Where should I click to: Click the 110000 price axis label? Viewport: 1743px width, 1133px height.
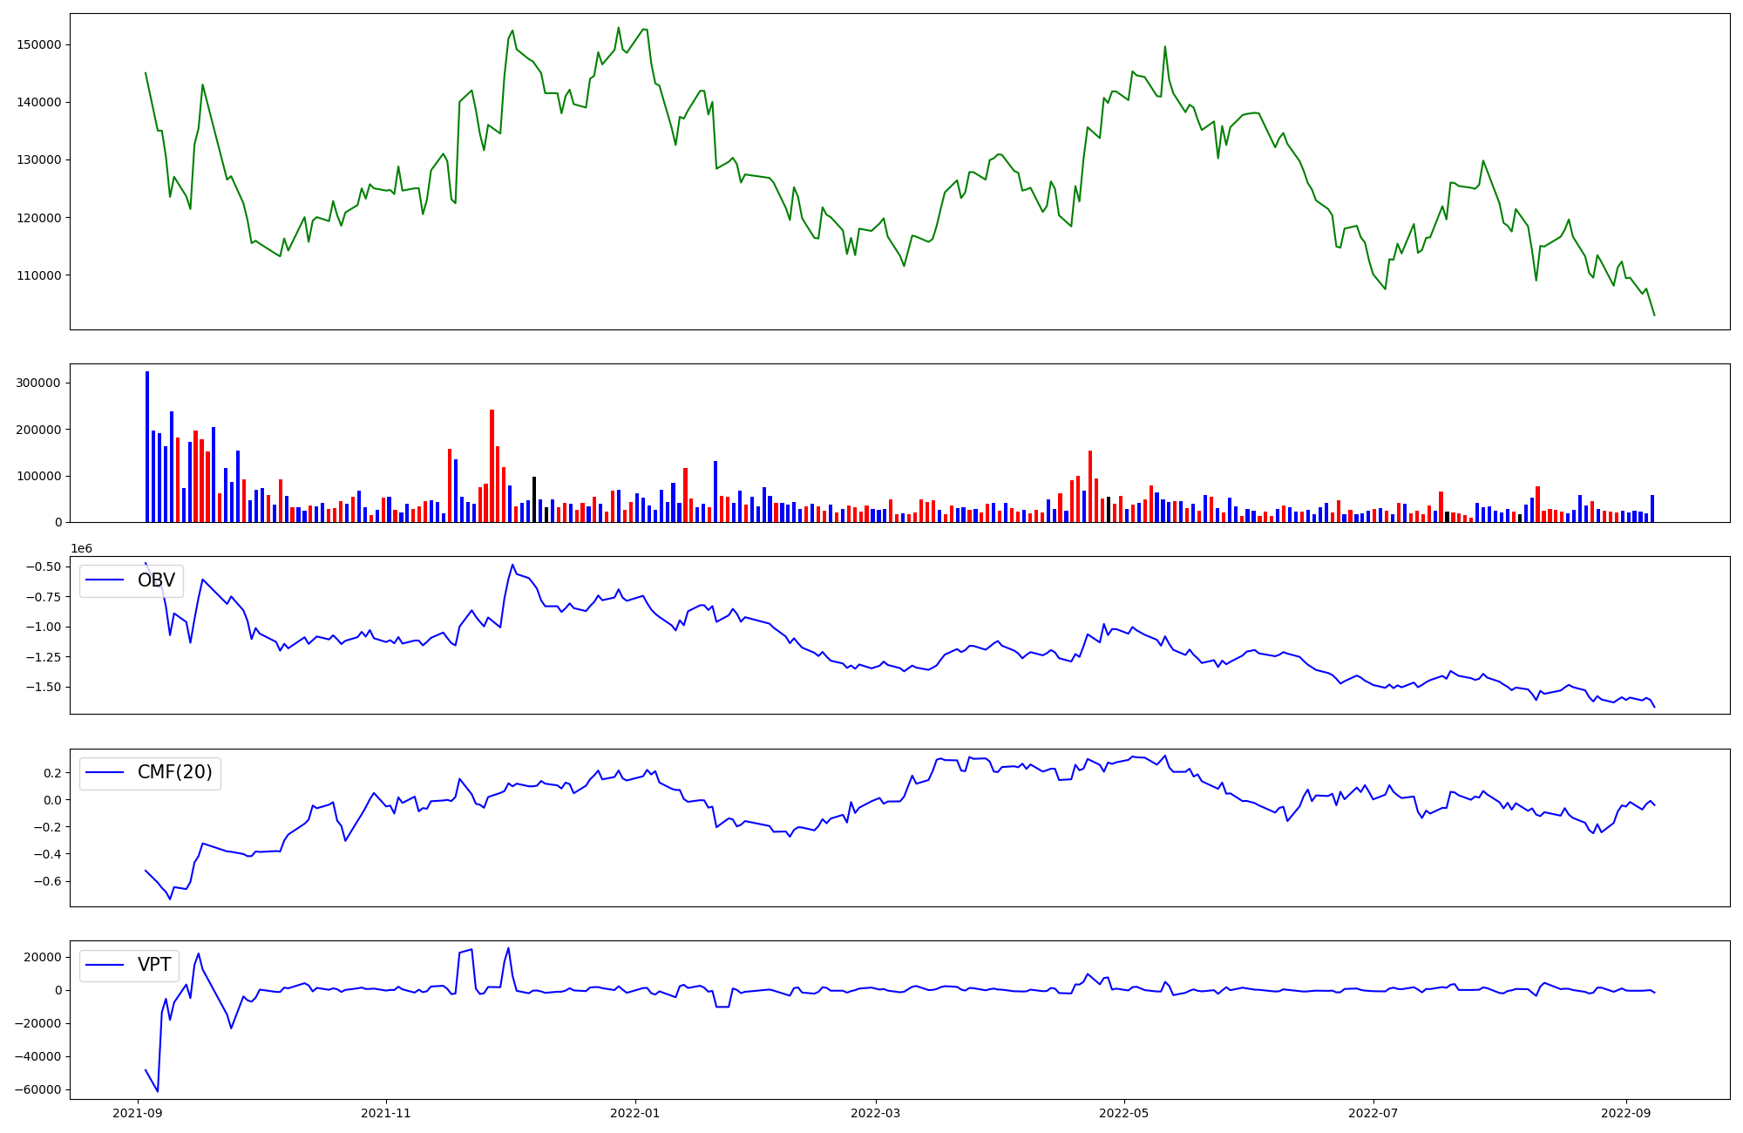point(39,275)
